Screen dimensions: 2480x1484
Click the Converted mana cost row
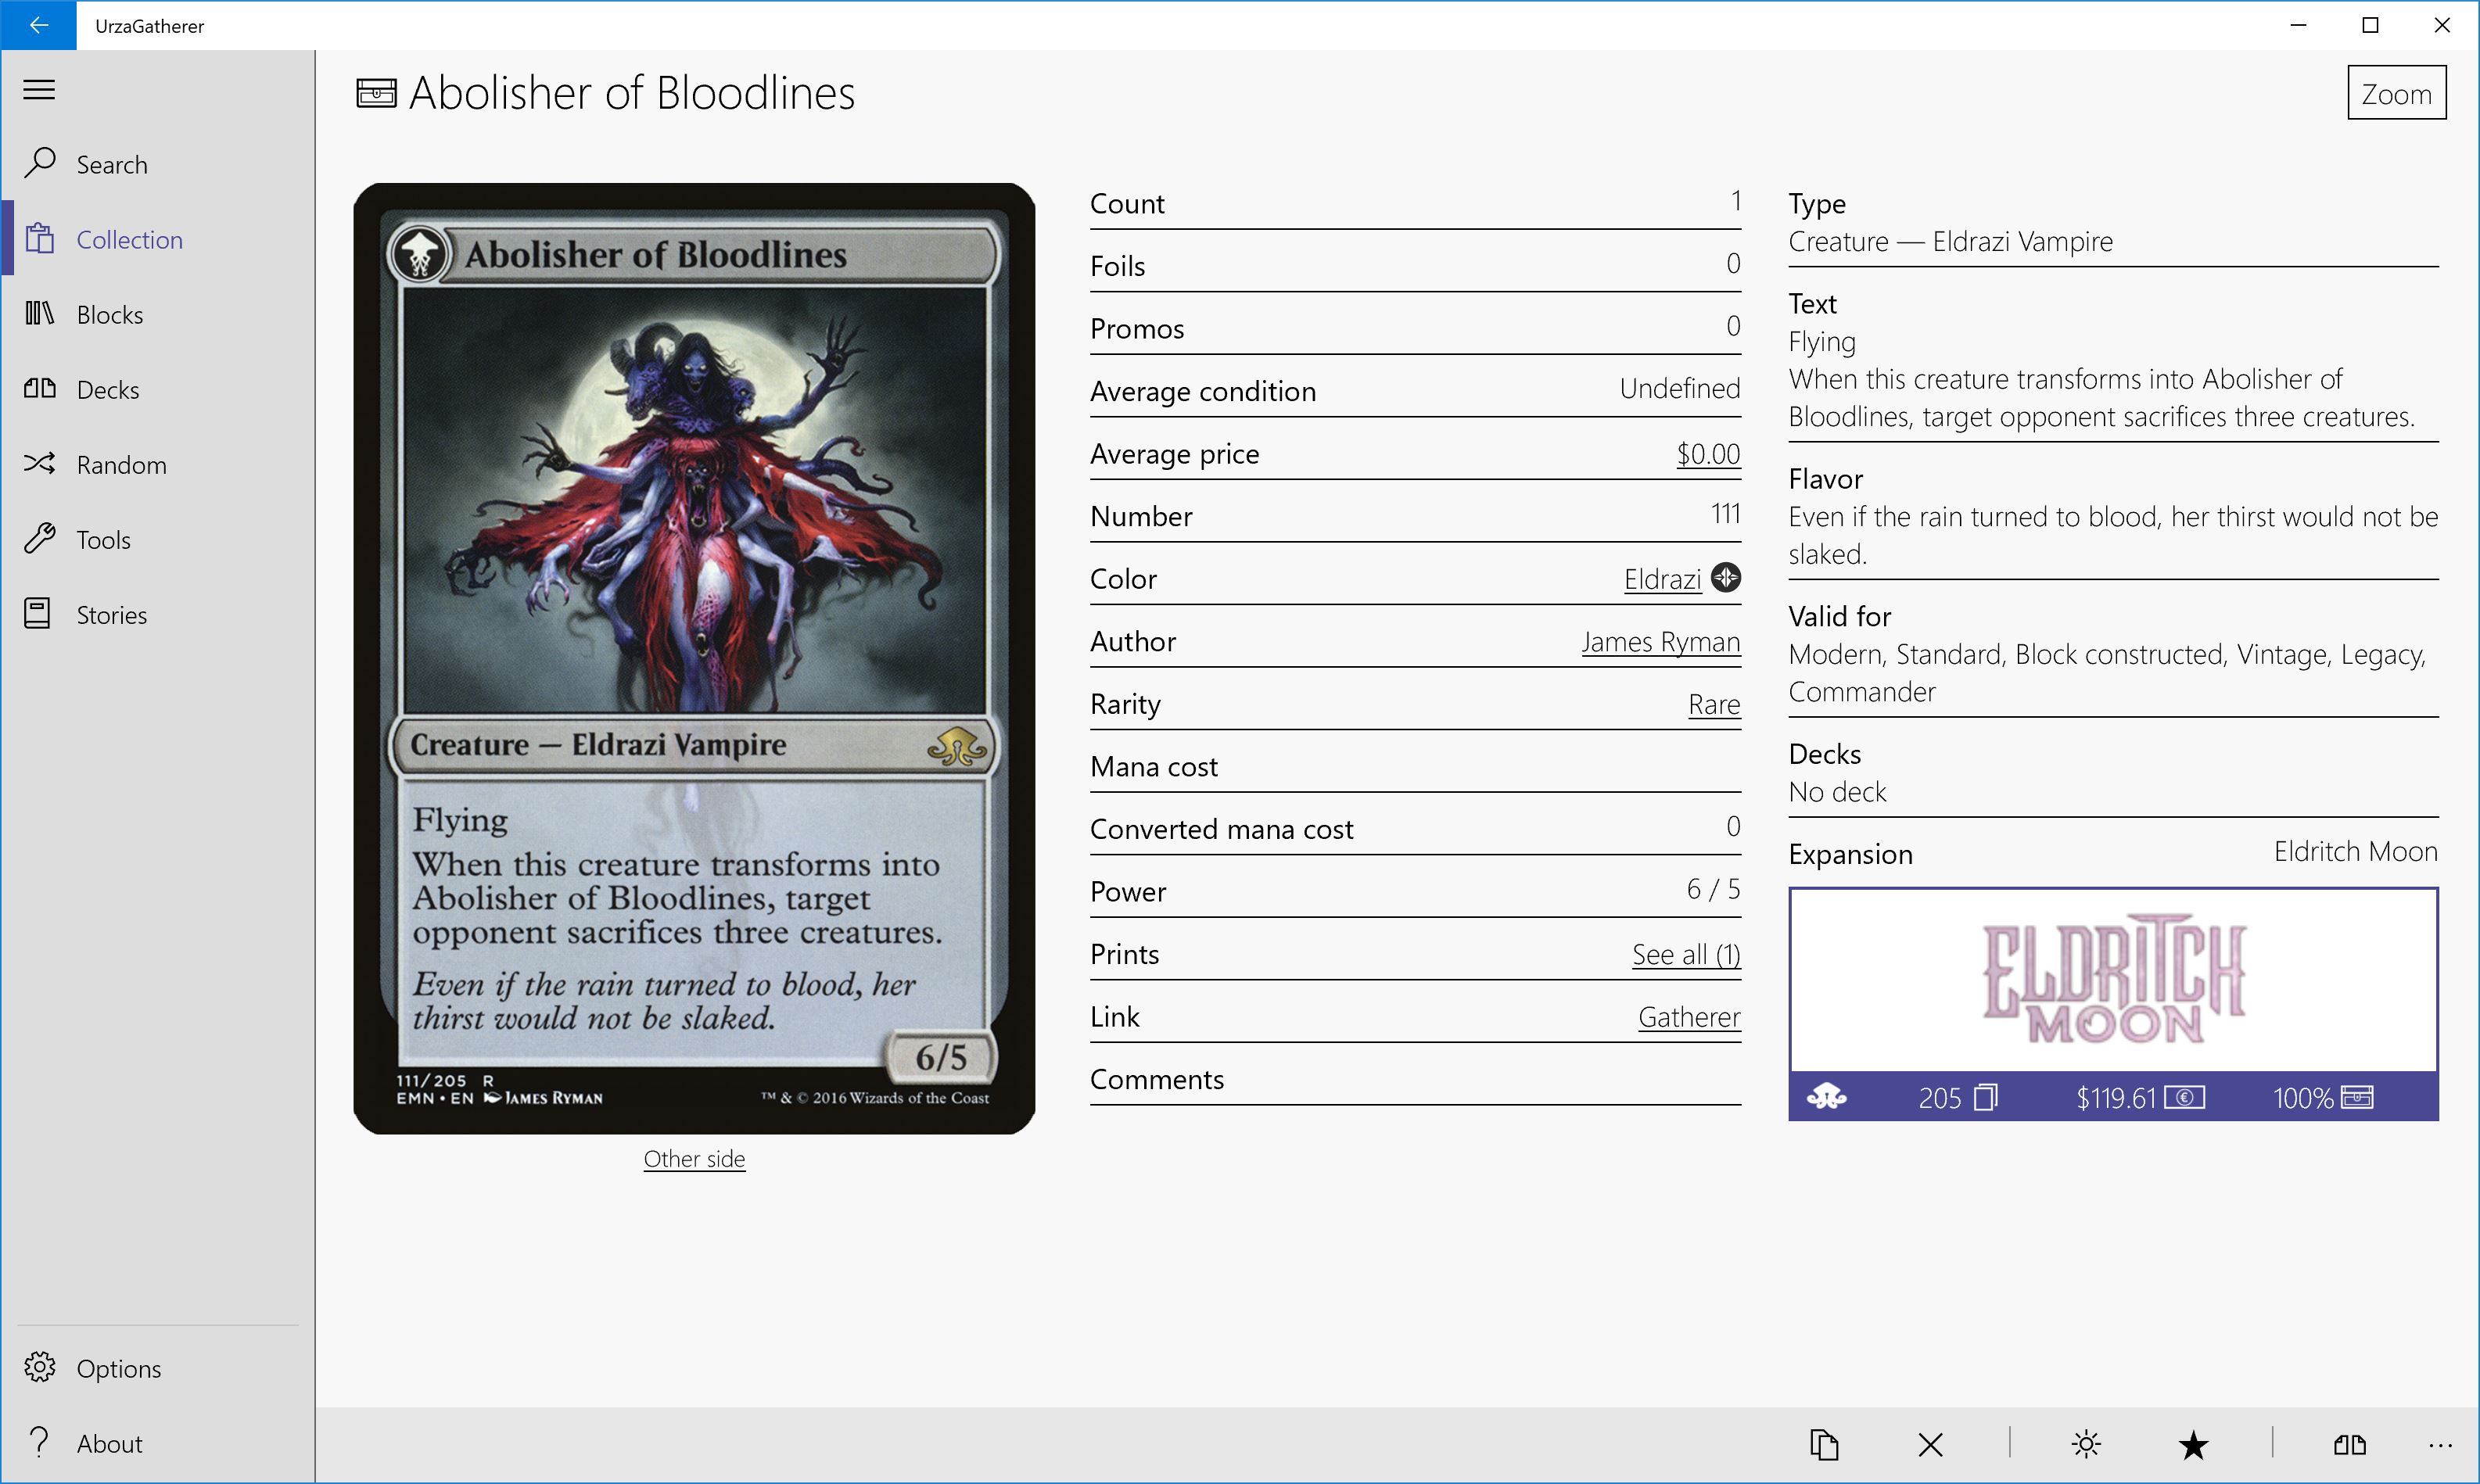(1415, 828)
